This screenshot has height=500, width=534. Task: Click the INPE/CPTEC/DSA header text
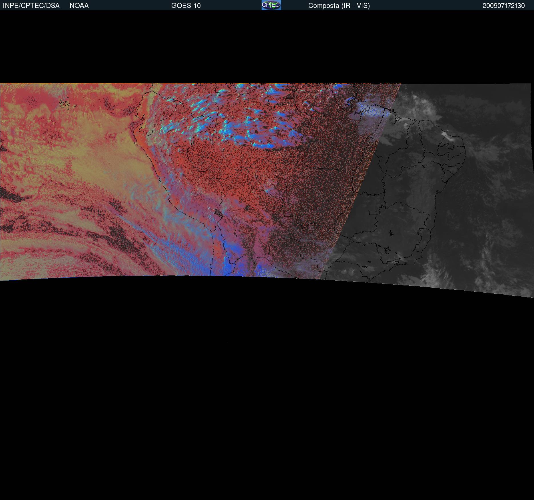click(31, 6)
